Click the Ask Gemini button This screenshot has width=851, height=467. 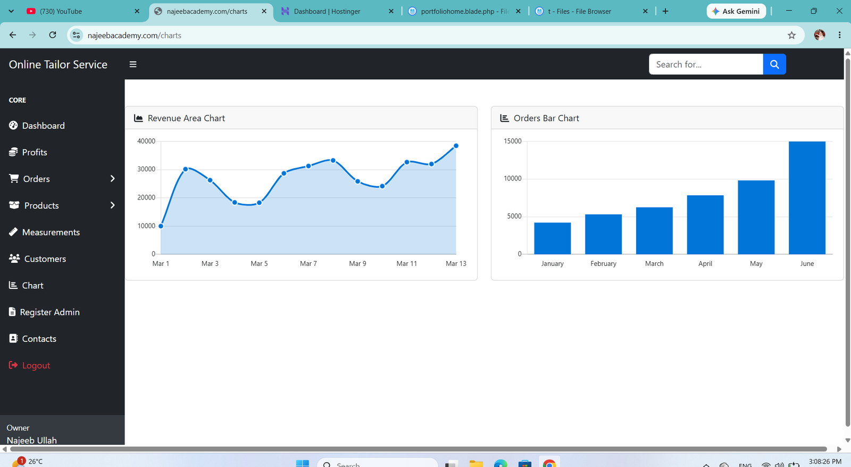pos(736,11)
